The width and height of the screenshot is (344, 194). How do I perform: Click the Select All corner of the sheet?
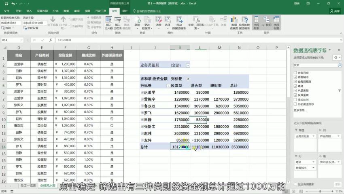point(4,48)
